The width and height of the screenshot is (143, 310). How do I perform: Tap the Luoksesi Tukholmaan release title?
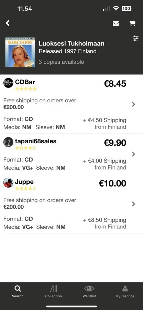click(71, 43)
